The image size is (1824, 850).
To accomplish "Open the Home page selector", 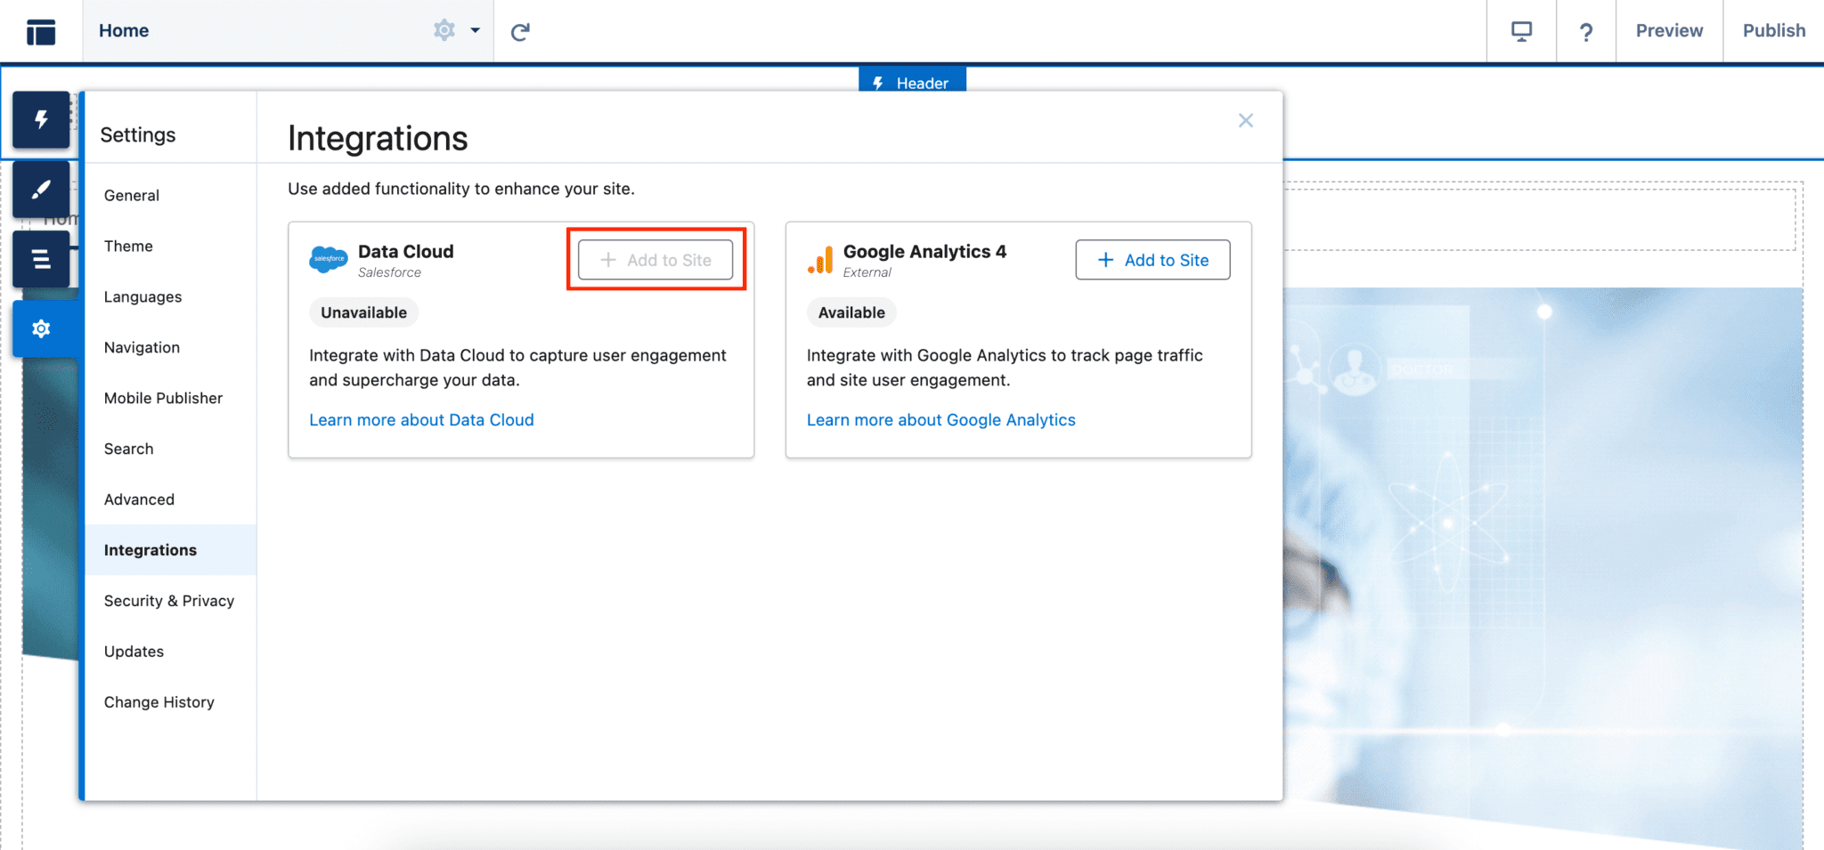I will click(124, 29).
